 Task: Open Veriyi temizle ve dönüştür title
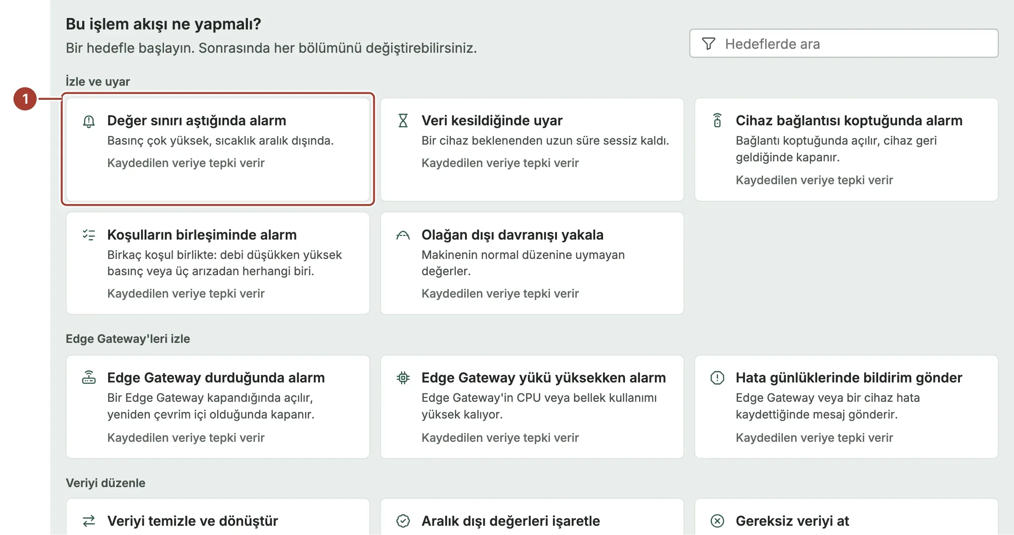(193, 521)
